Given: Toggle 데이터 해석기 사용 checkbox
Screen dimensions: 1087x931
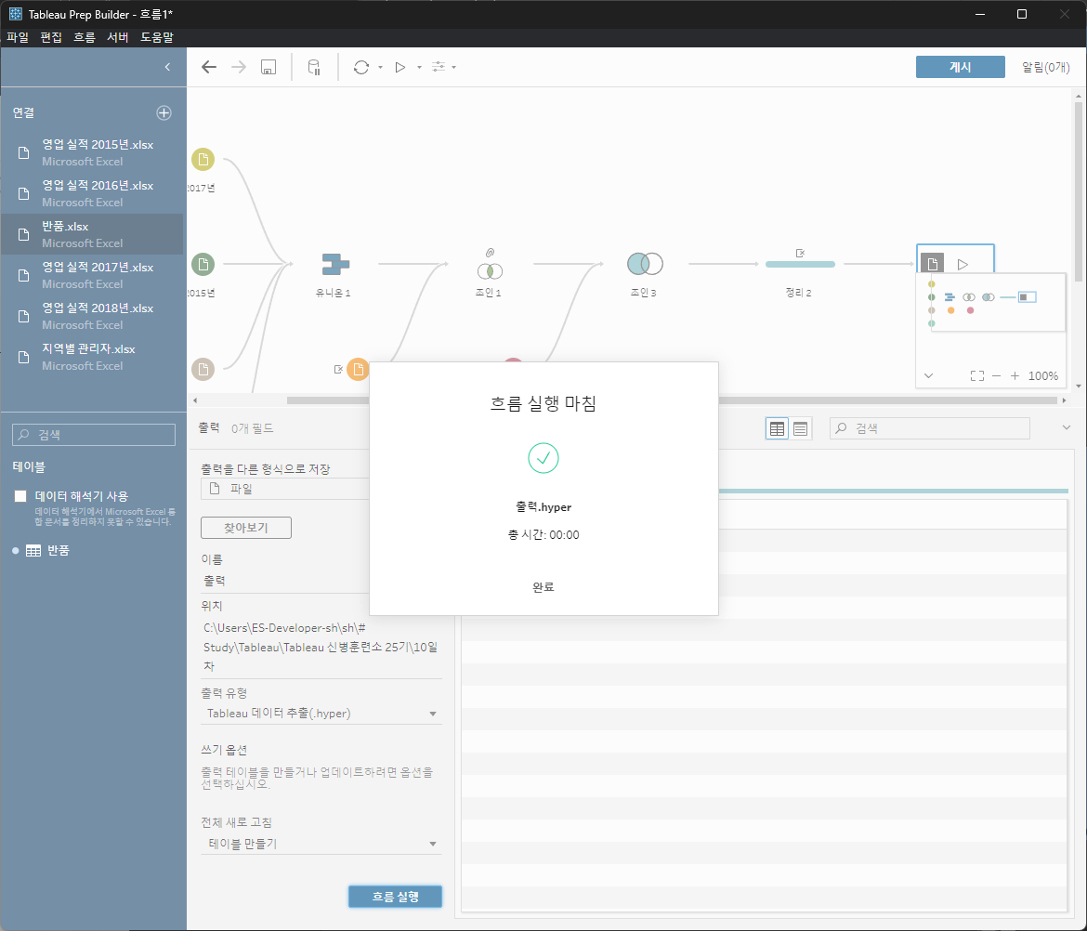Looking at the screenshot, I should pyautogui.click(x=20, y=495).
